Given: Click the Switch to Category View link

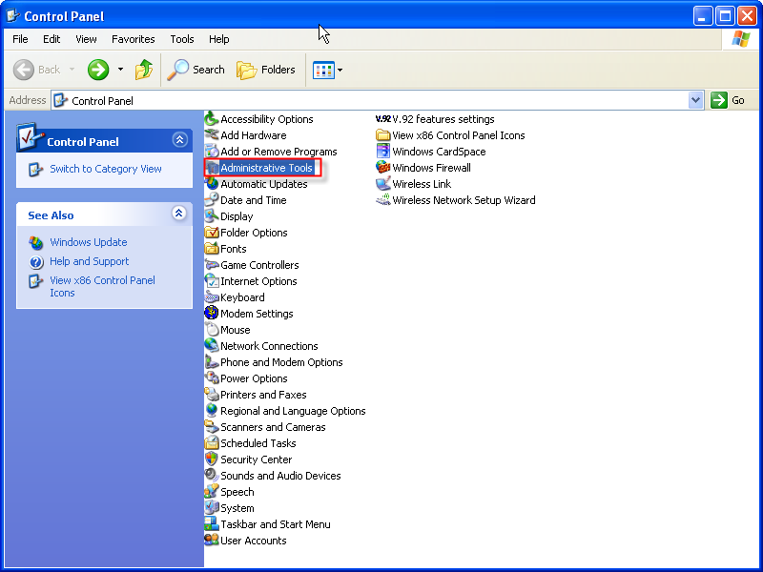Looking at the screenshot, I should [105, 169].
